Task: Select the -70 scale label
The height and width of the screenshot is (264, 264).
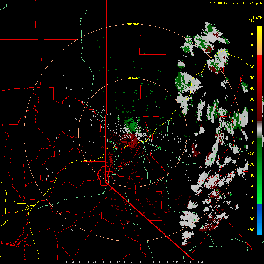Action: point(251,208)
